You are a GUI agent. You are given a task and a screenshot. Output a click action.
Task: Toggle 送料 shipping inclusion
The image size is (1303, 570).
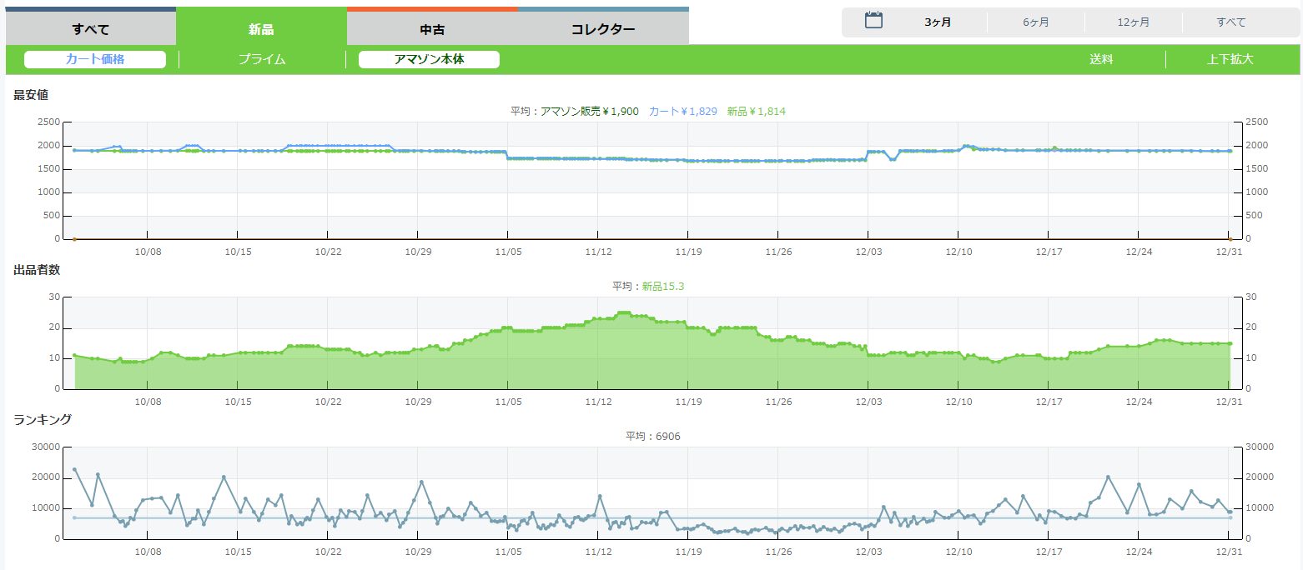(x=1101, y=59)
